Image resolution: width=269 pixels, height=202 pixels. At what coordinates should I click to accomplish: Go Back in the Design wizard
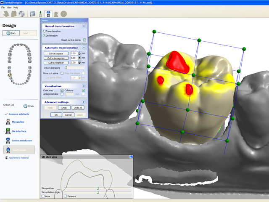tap(11, 33)
